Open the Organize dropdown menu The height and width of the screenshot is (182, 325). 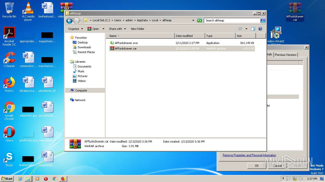point(75,29)
